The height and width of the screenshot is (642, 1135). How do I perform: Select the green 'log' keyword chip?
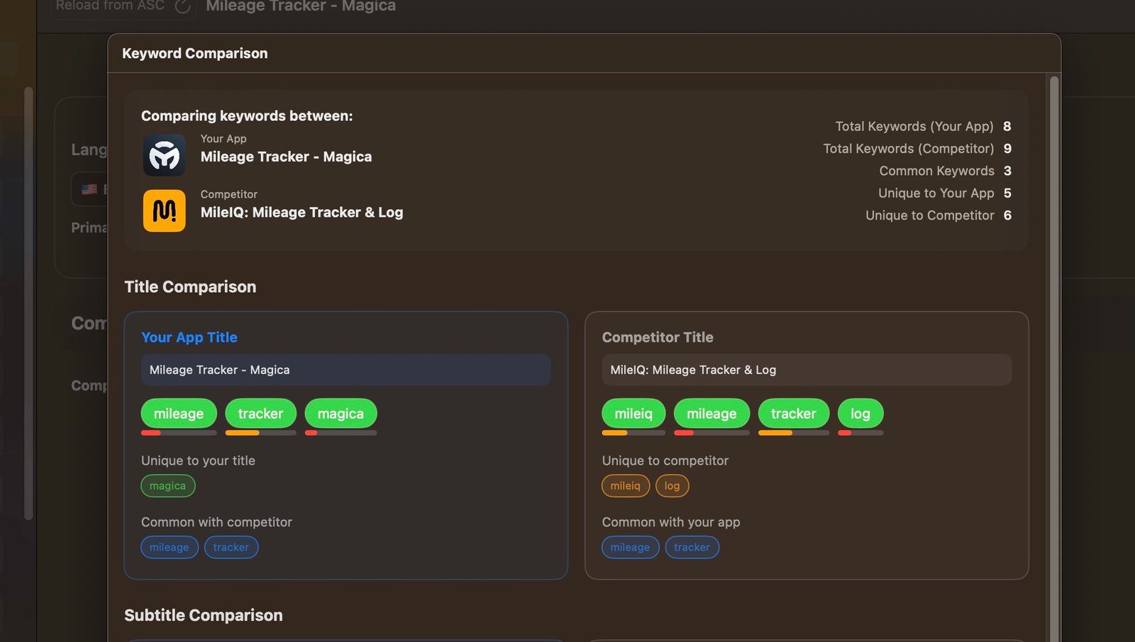860,414
